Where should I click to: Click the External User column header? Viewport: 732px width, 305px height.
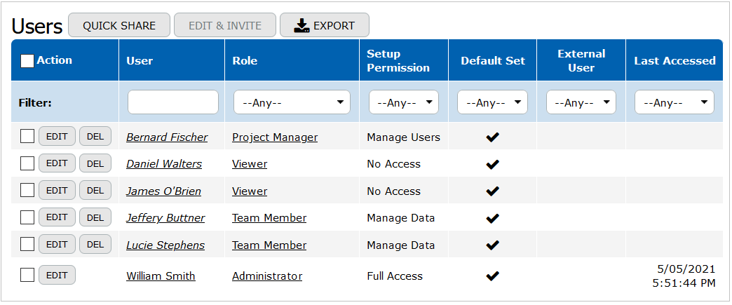[x=581, y=61]
